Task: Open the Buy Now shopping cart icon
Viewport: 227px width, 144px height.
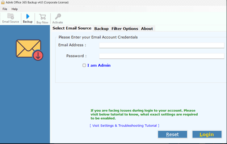Action: click(42, 17)
